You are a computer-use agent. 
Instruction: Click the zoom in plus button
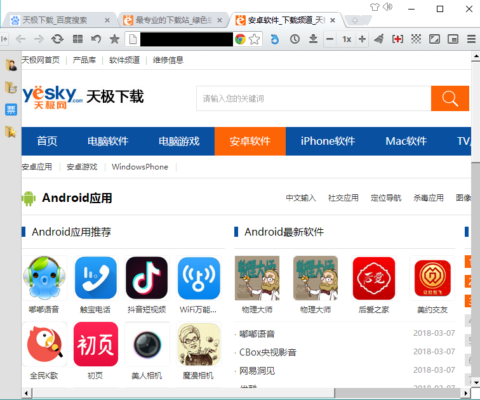click(362, 39)
